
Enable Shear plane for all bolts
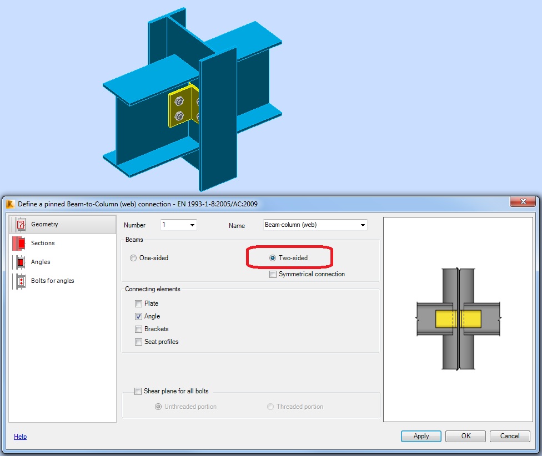138,391
